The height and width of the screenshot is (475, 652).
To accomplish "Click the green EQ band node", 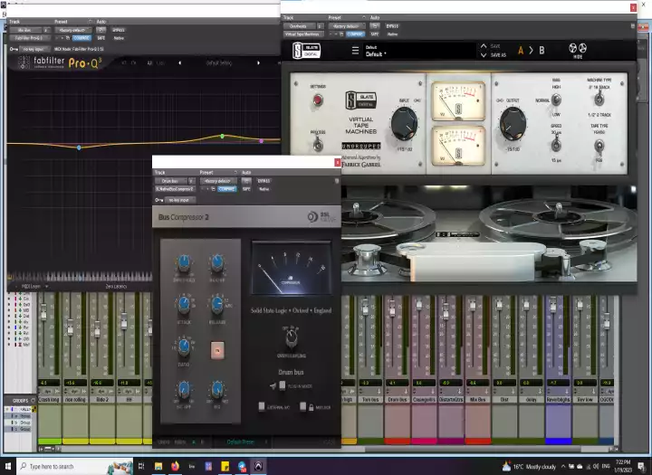I will pos(223,136).
